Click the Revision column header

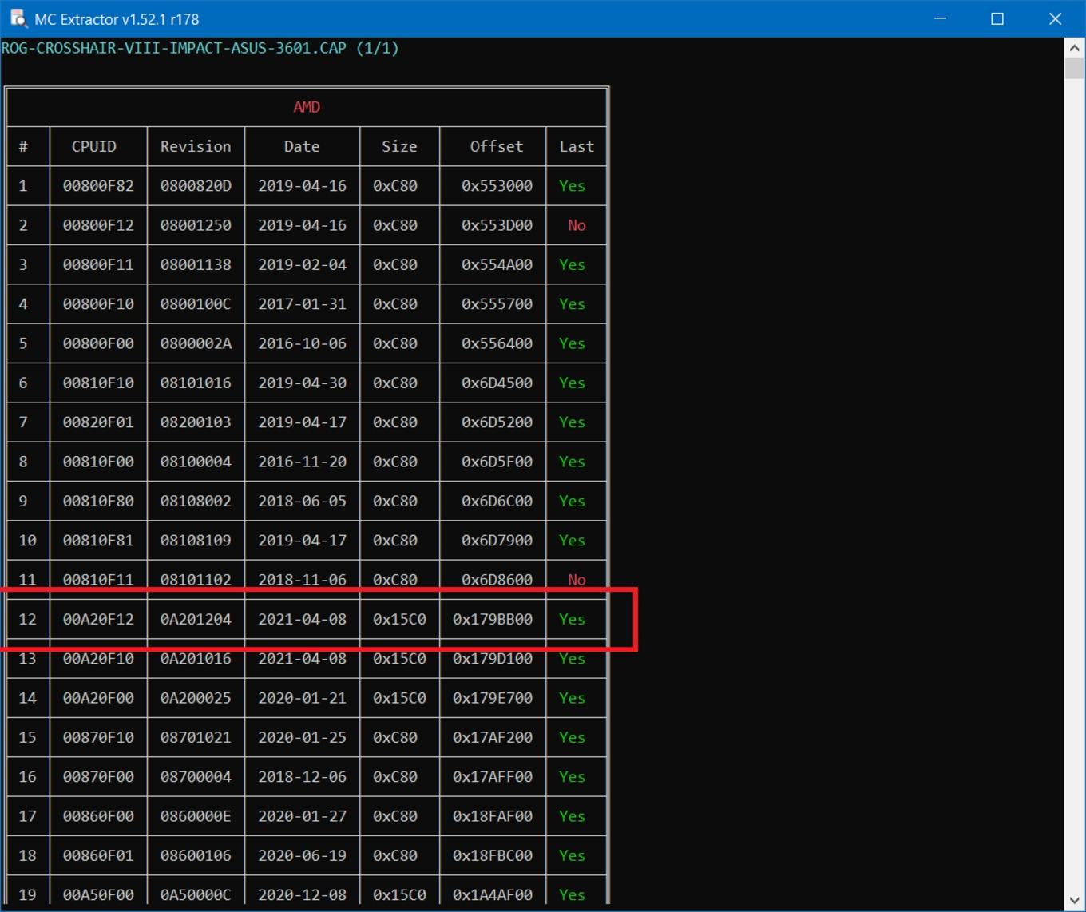tap(196, 146)
